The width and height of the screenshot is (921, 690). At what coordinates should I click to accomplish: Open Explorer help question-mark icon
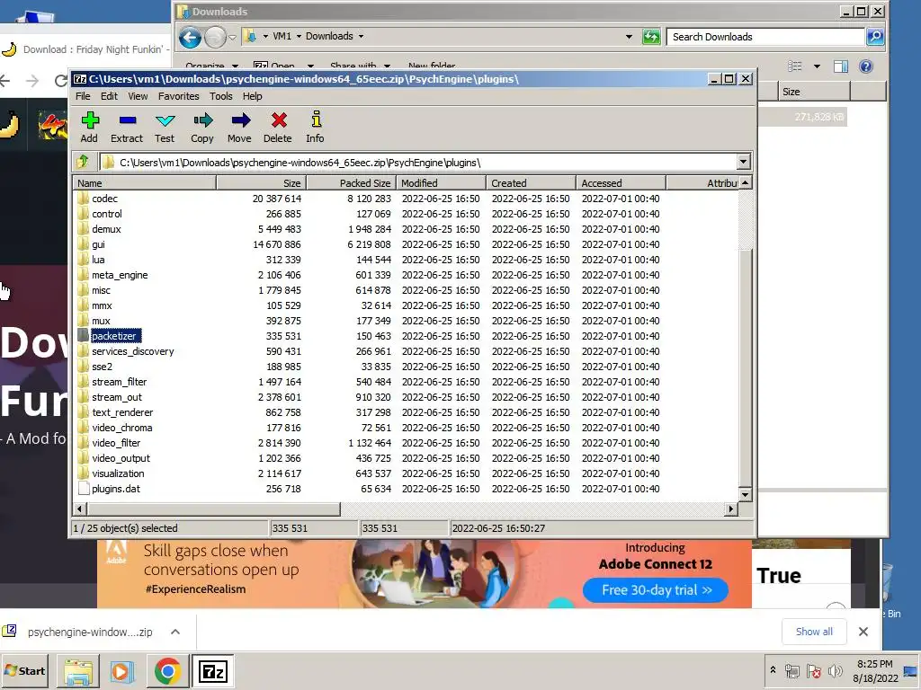click(x=866, y=66)
